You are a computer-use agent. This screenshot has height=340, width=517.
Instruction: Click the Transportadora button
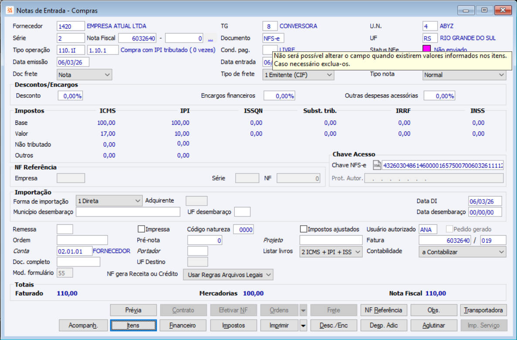tap(483, 310)
